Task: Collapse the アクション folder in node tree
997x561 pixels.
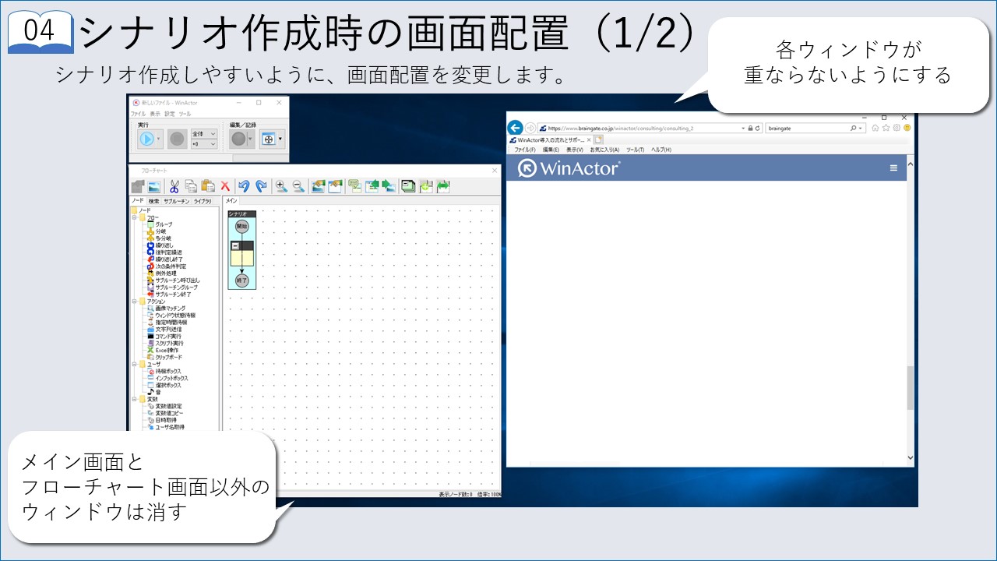Action: pyautogui.click(x=134, y=301)
